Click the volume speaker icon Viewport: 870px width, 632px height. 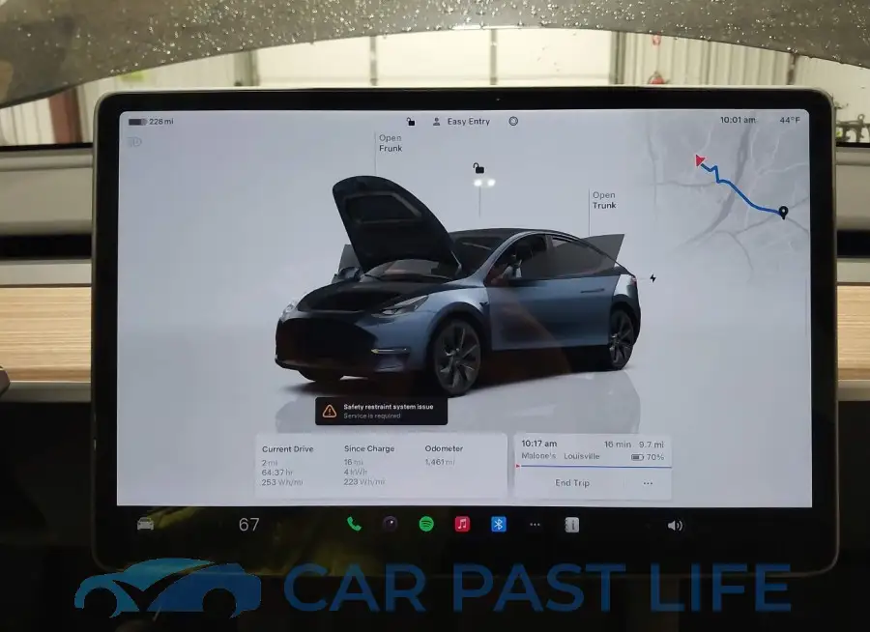675,526
